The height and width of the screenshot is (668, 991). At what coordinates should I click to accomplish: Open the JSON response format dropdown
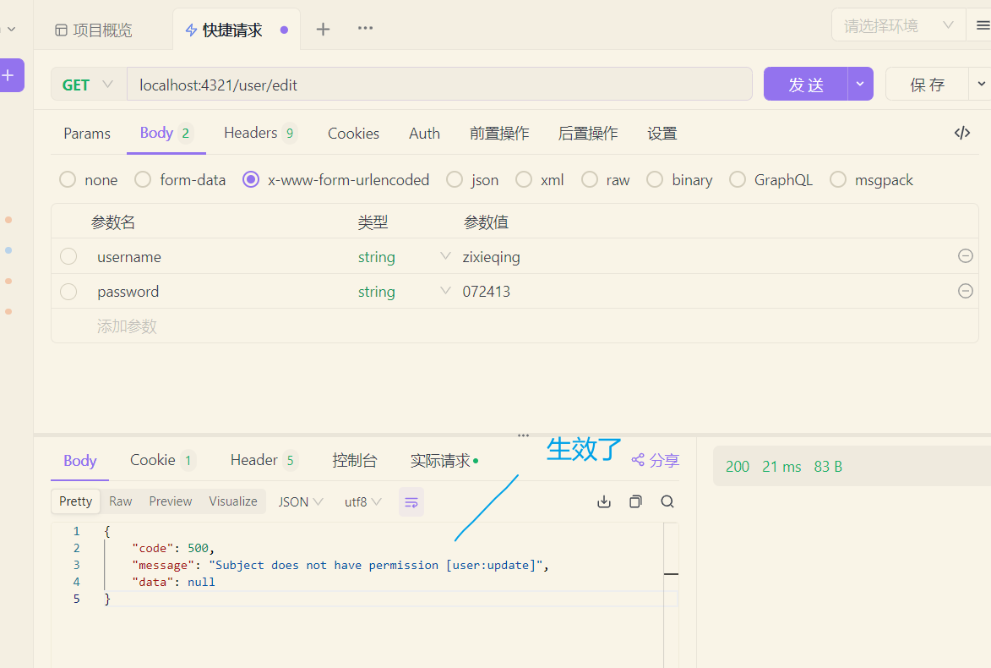click(x=301, y=501)
